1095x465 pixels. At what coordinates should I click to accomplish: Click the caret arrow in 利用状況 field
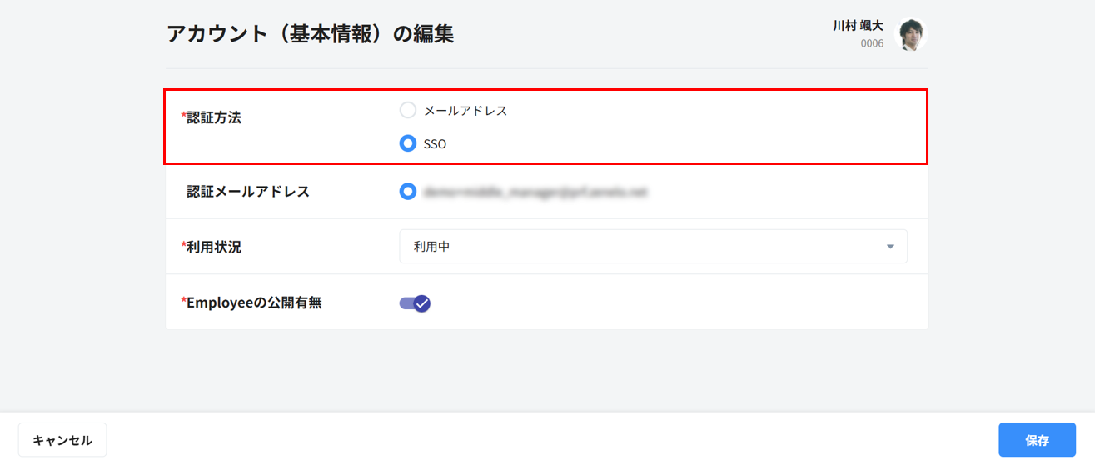point(890,247)
